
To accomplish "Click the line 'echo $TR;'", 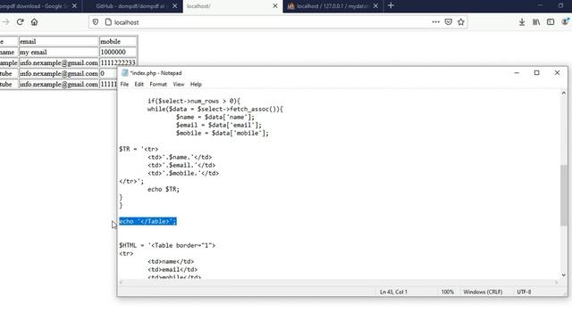I will coord(164,189).
